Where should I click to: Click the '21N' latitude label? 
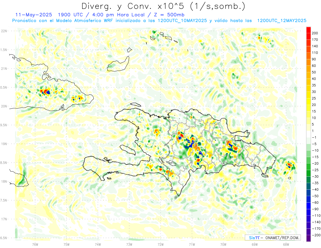4,68
